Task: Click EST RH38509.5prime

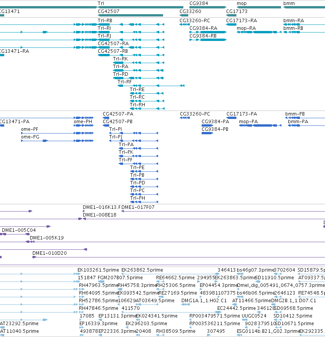Action: point(176,331)
